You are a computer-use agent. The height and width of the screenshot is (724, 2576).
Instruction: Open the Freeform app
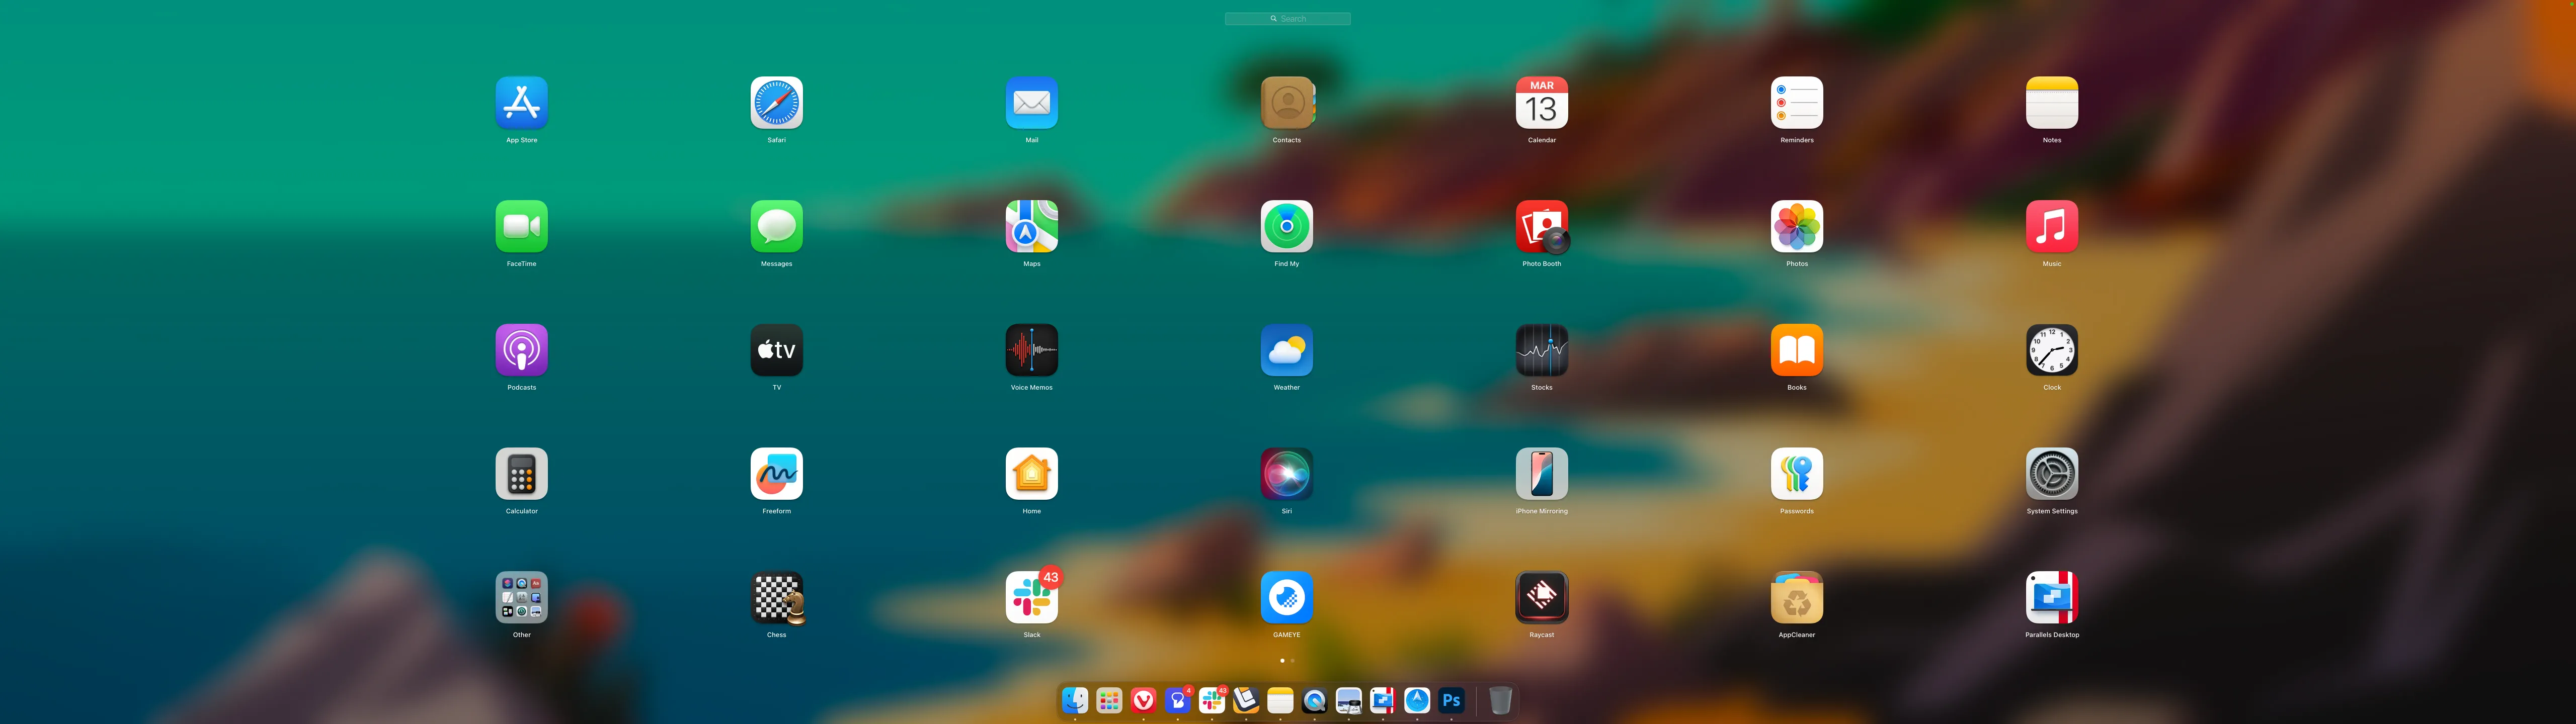click(x=776, y=473)
